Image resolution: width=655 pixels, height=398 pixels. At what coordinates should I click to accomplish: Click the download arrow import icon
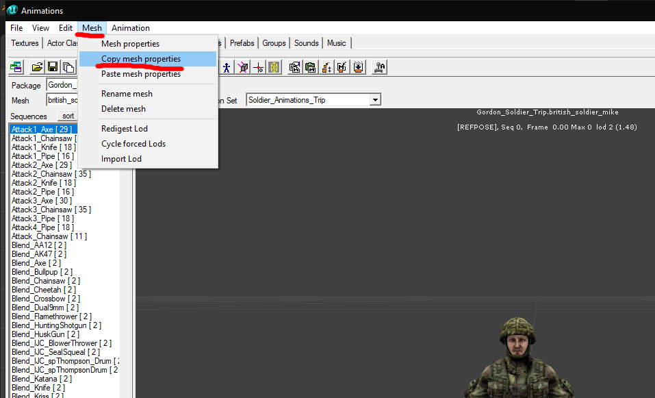[x=359, y=67]
